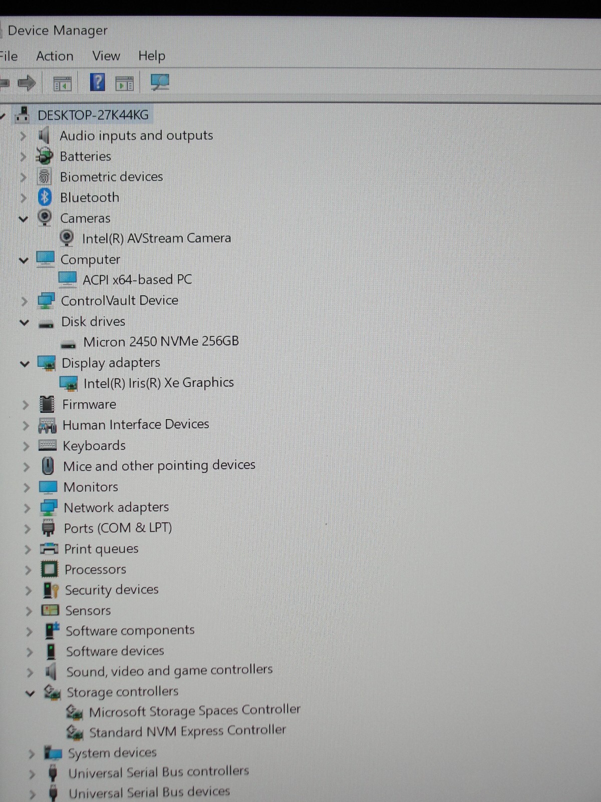Click the Audio inputs and outputs speaker icon
Viewport: 601px width, 802px height.
tap(44, 135)
